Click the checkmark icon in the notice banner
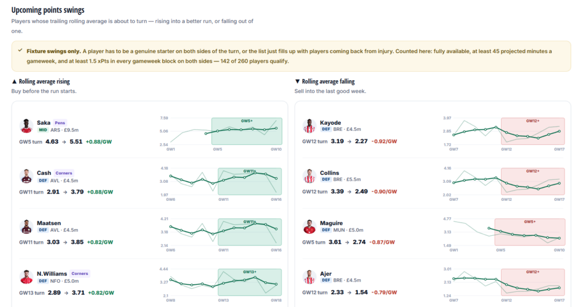The width and height of the screenshot is (579, 307). (20, 50)
